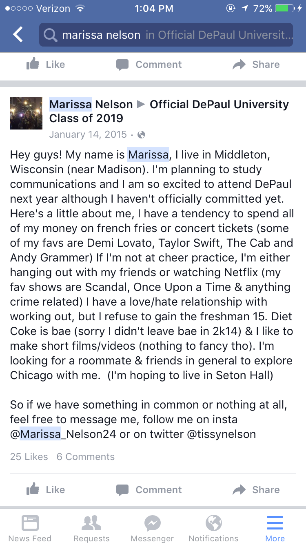The image size is (306, 545).
Task: Switch to the News Feed tab
Action: pos(30,528)
